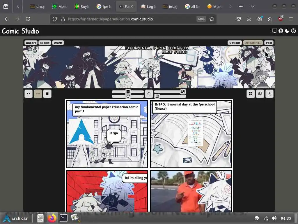The height and width of the screenshot is (224, 298).
Task: Click the grid slider handle
Action: pos(157,96)
